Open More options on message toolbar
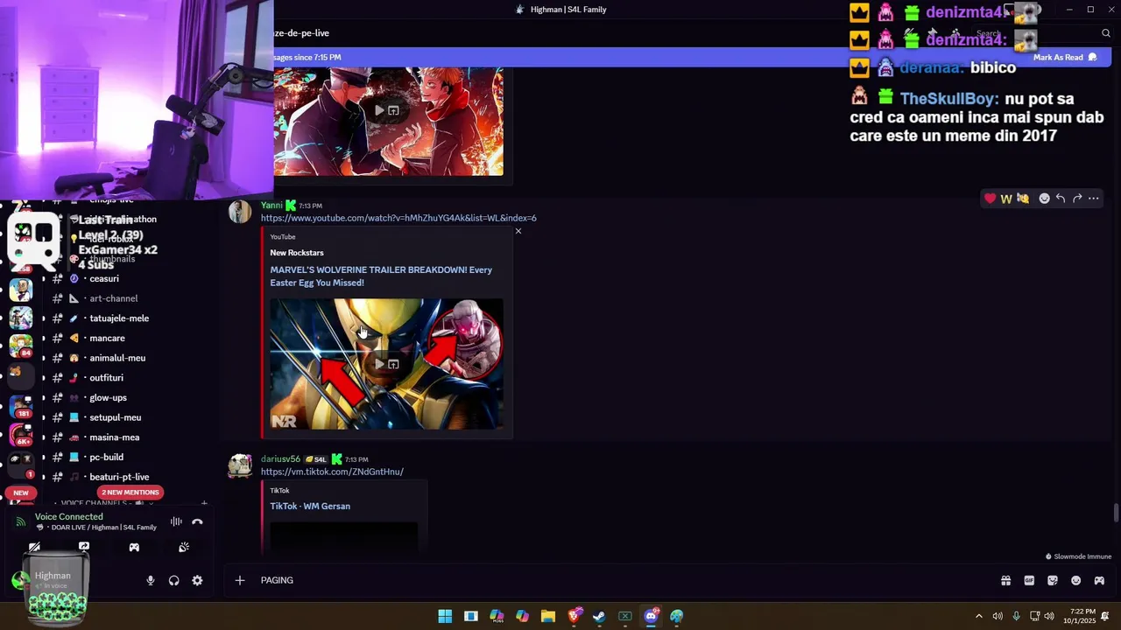 pos(1094,199)
